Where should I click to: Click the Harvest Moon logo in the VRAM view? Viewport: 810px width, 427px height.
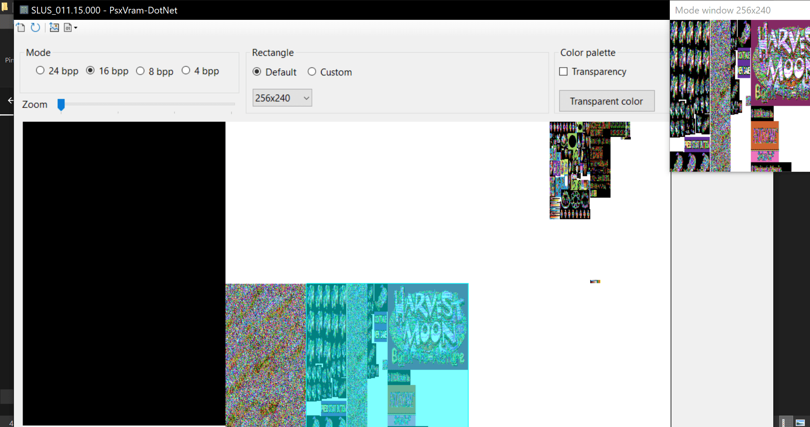428,327
